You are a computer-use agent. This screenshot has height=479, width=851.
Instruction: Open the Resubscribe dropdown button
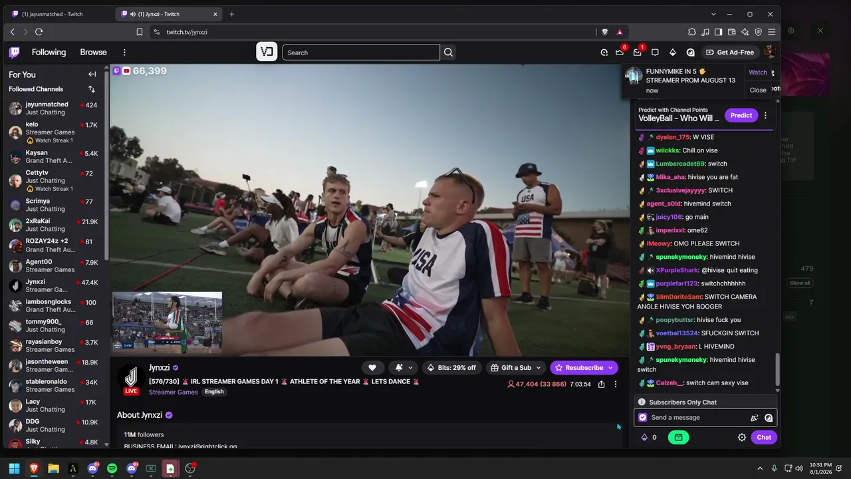click(584, 368)
